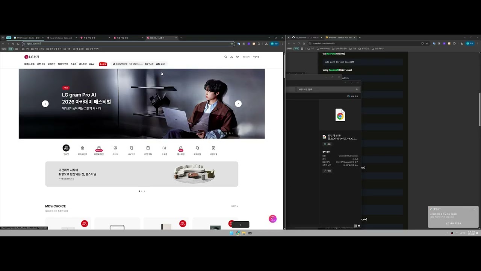
Task: Open downloads in the left browser toolbar
Action: 266,44
